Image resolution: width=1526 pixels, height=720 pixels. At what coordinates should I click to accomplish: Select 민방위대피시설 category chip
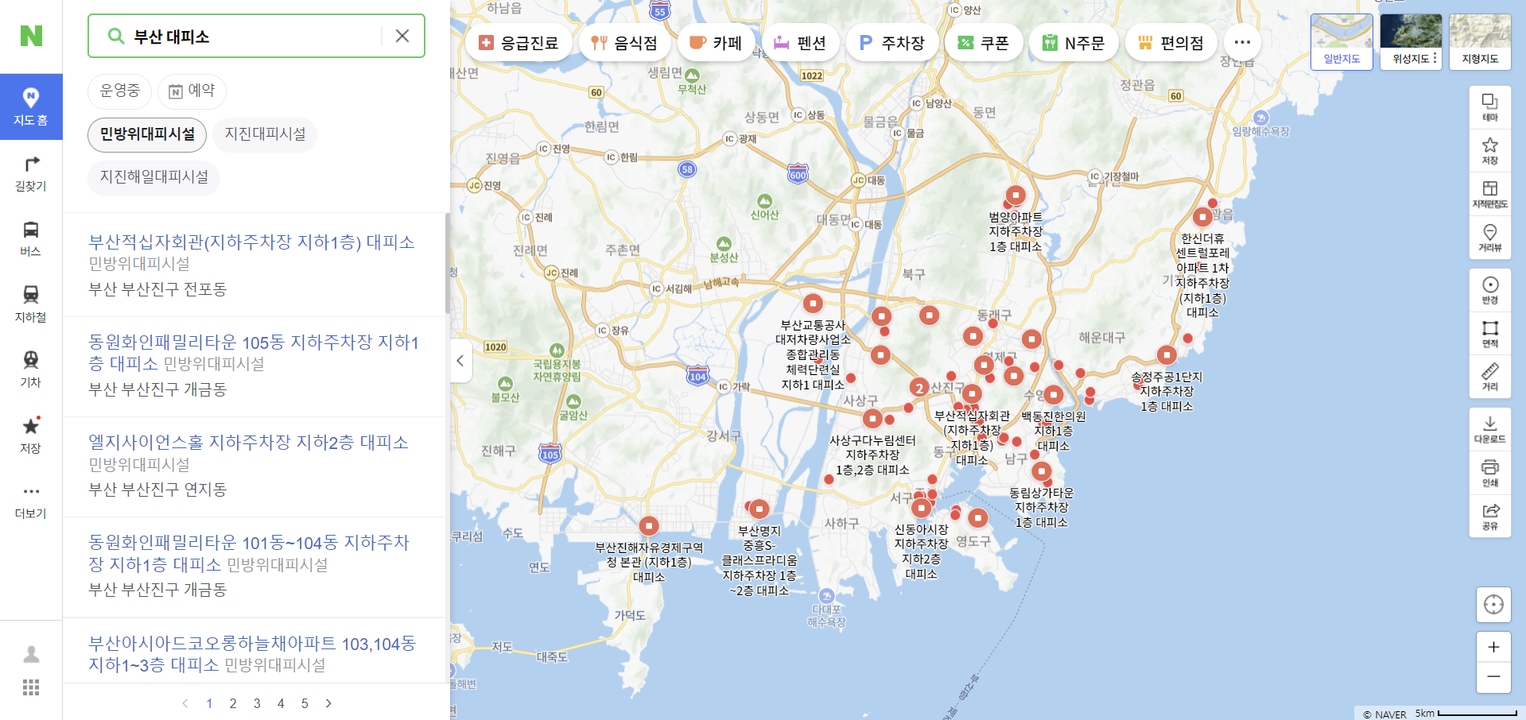147,134
